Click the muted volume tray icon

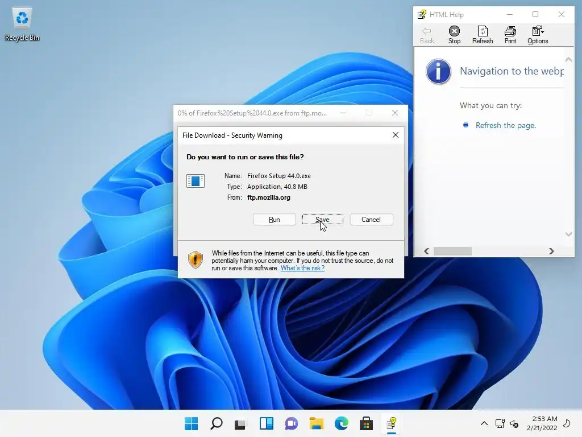514,423
